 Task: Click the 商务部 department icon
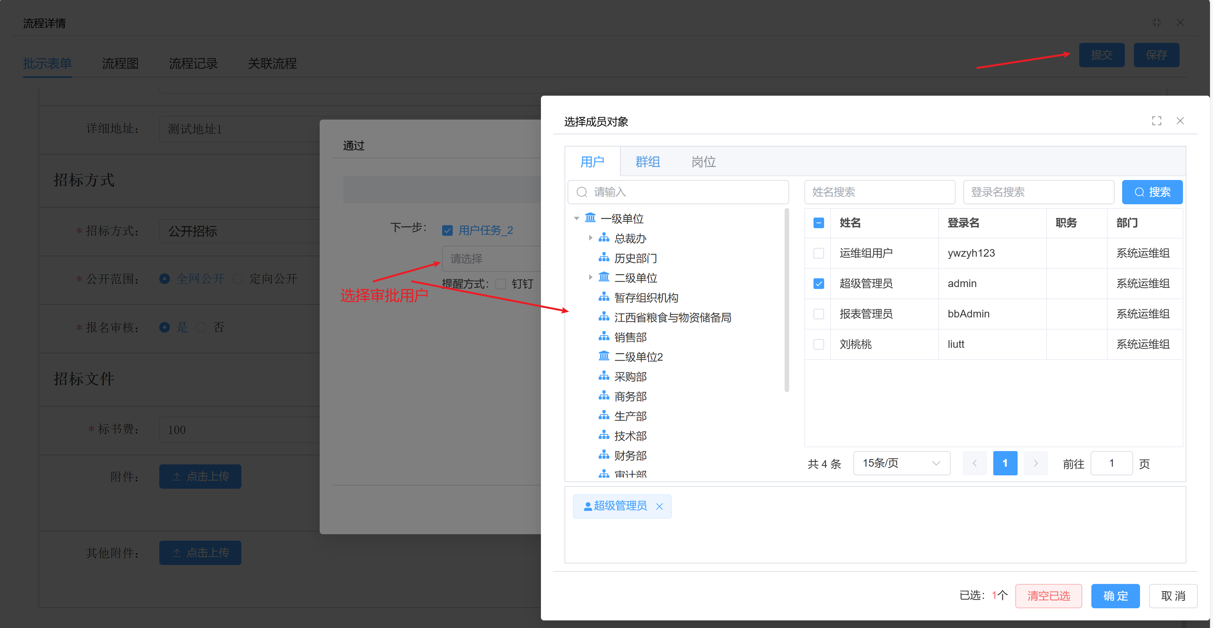[x=604, y=396]
